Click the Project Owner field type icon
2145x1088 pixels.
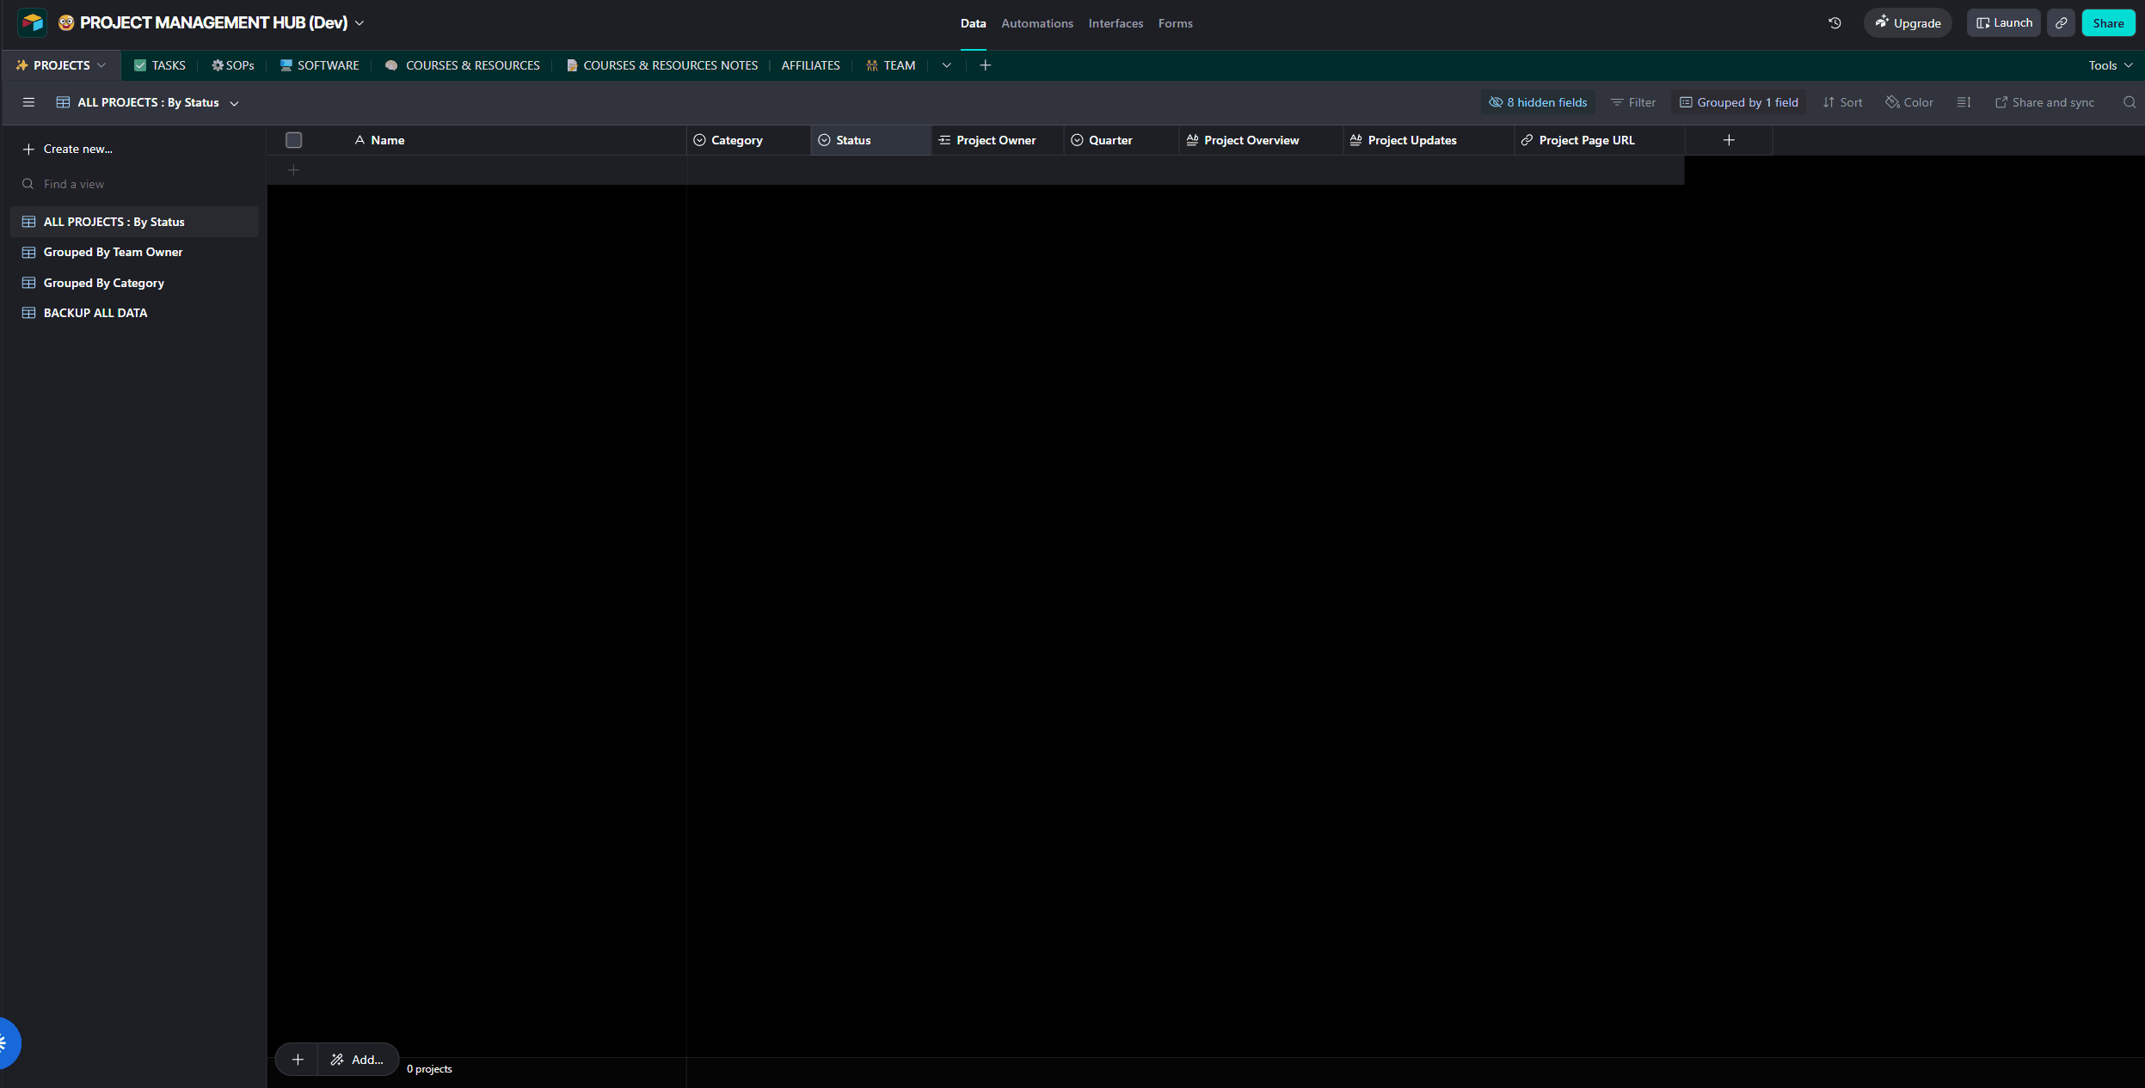tap(944, 140)
